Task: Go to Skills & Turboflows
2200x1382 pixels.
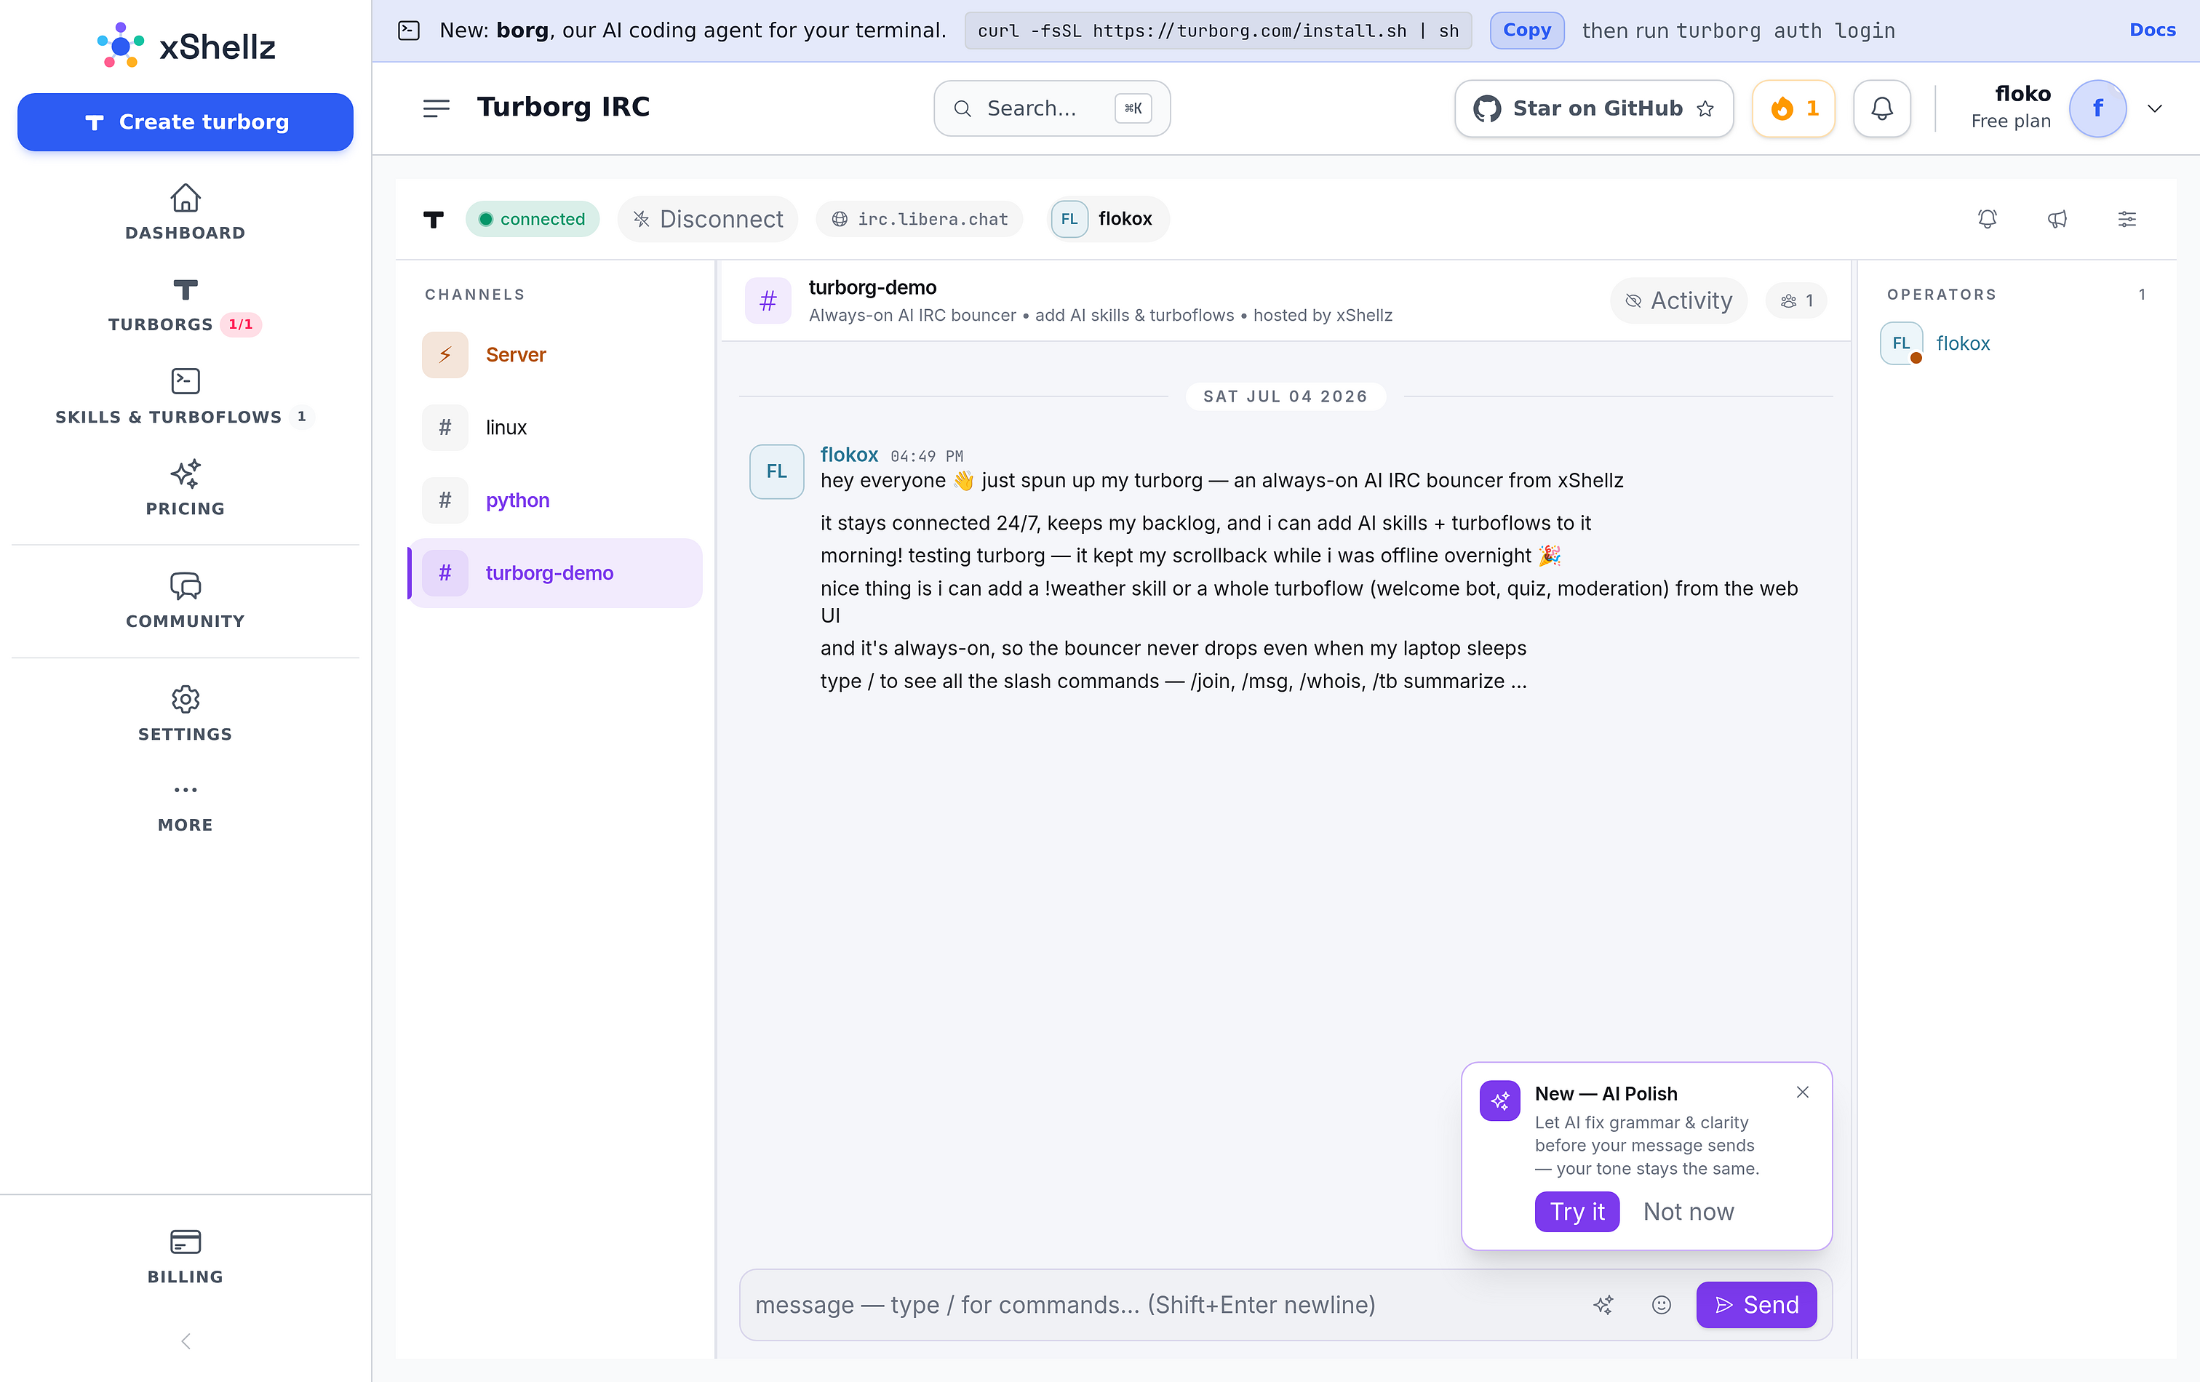Action: point(186,397)
